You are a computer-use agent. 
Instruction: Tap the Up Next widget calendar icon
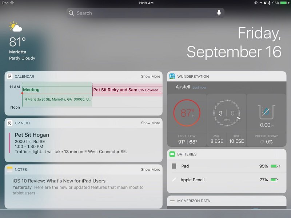click(10, 123)
